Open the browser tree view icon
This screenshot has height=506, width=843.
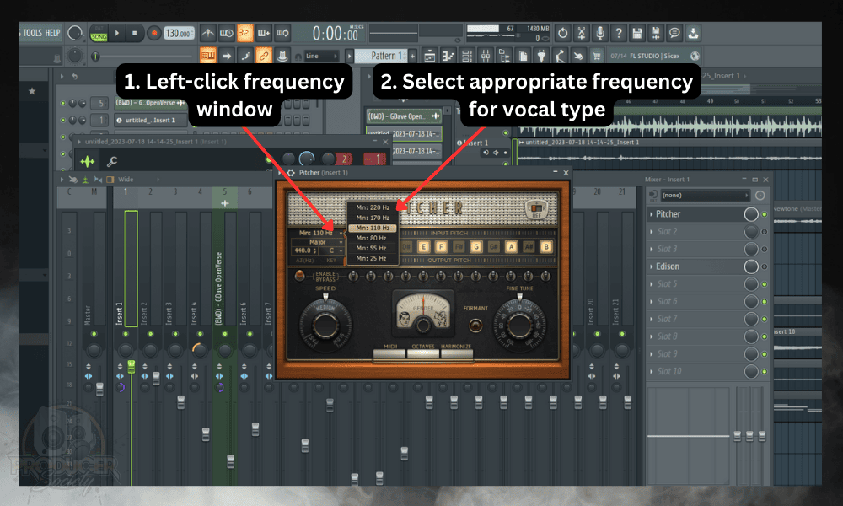(x=504, y=56)
